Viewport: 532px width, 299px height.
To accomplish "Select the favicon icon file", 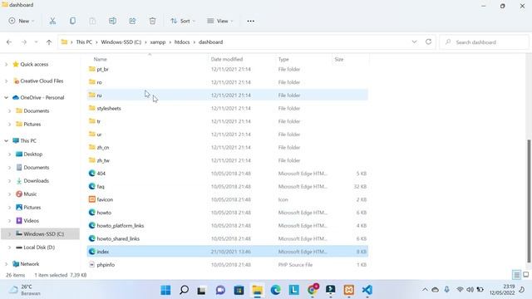I will (x=227, y=199).
